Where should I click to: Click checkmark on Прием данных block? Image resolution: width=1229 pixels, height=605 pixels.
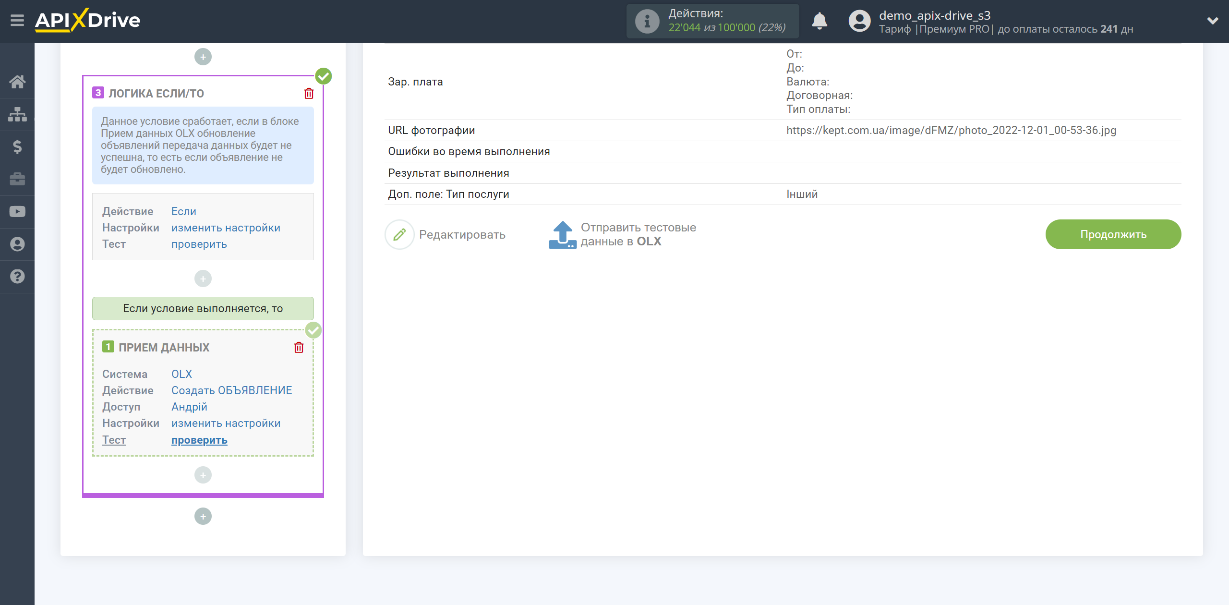coord(313,330)
